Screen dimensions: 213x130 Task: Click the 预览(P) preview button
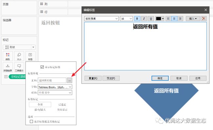pos(111,78)
